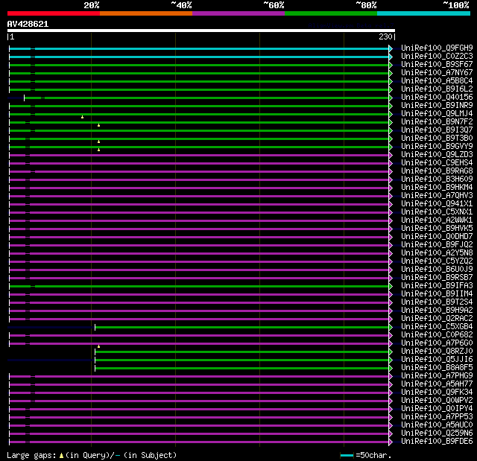
Task: Click the UniRef100_B9I6L2 text
Action: [437, 89]
